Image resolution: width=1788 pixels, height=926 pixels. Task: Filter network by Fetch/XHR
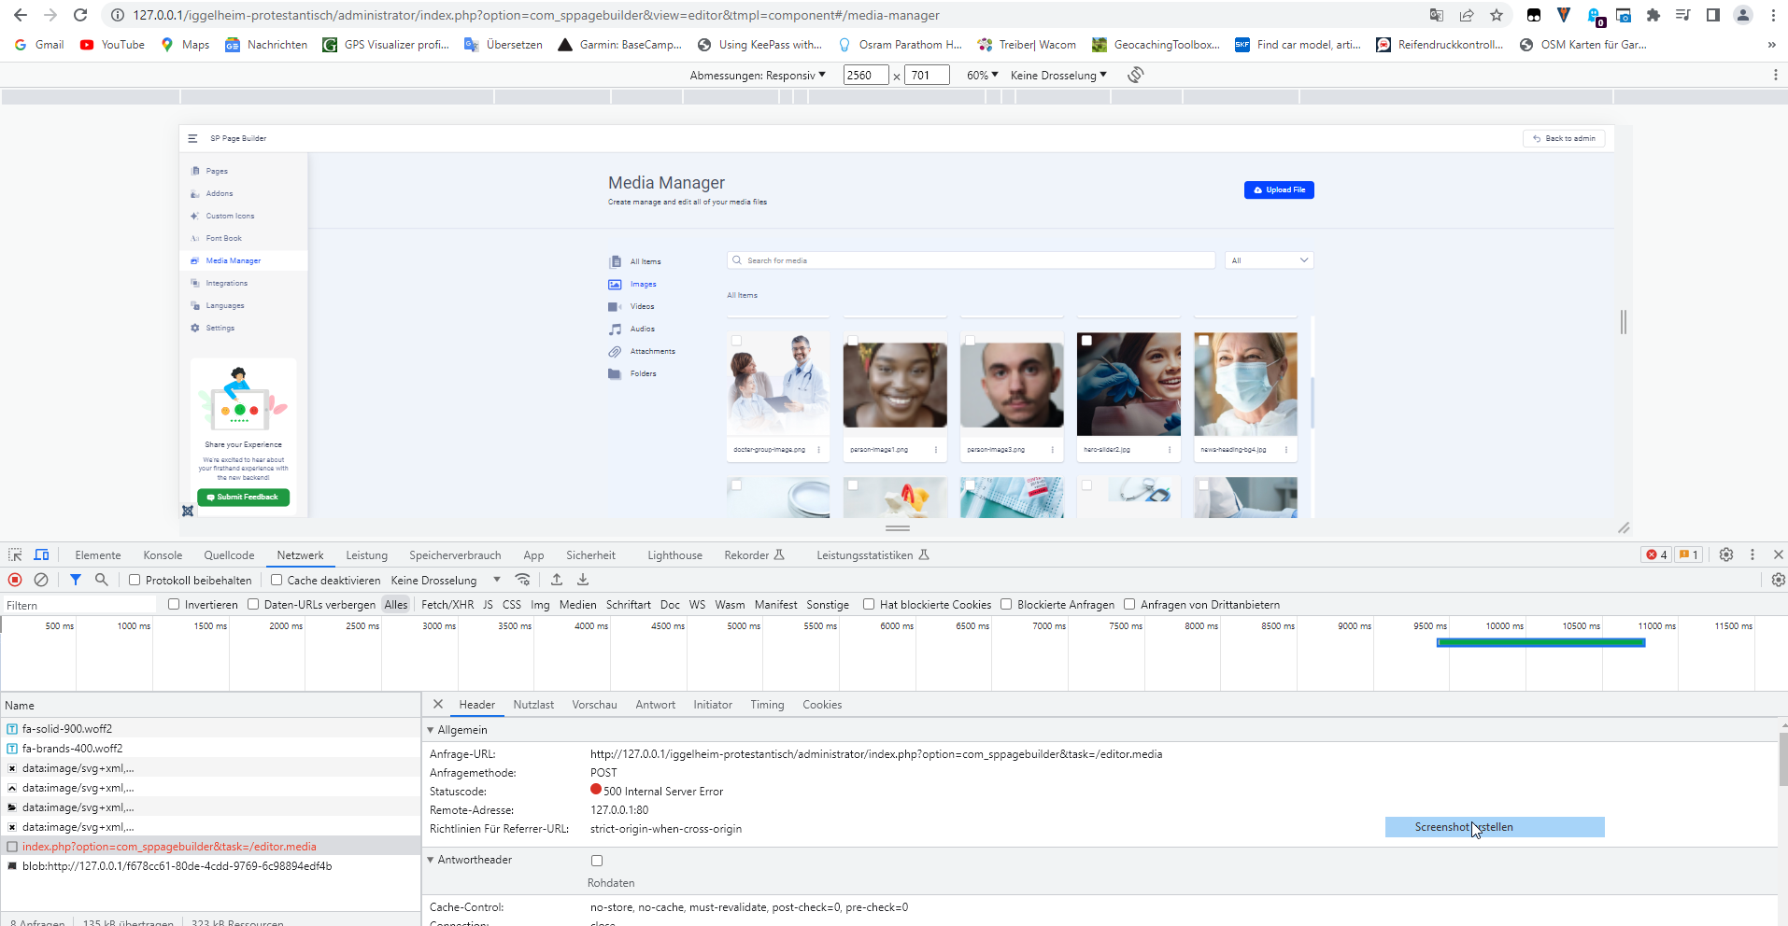click(447, 604)
